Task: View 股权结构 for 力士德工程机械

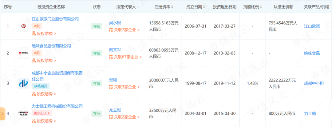Action: [44, 121]
